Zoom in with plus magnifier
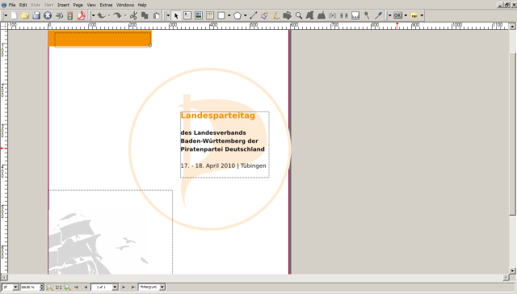Image resolution: width=517 pixels, height=294 pixels. (67, 288)
